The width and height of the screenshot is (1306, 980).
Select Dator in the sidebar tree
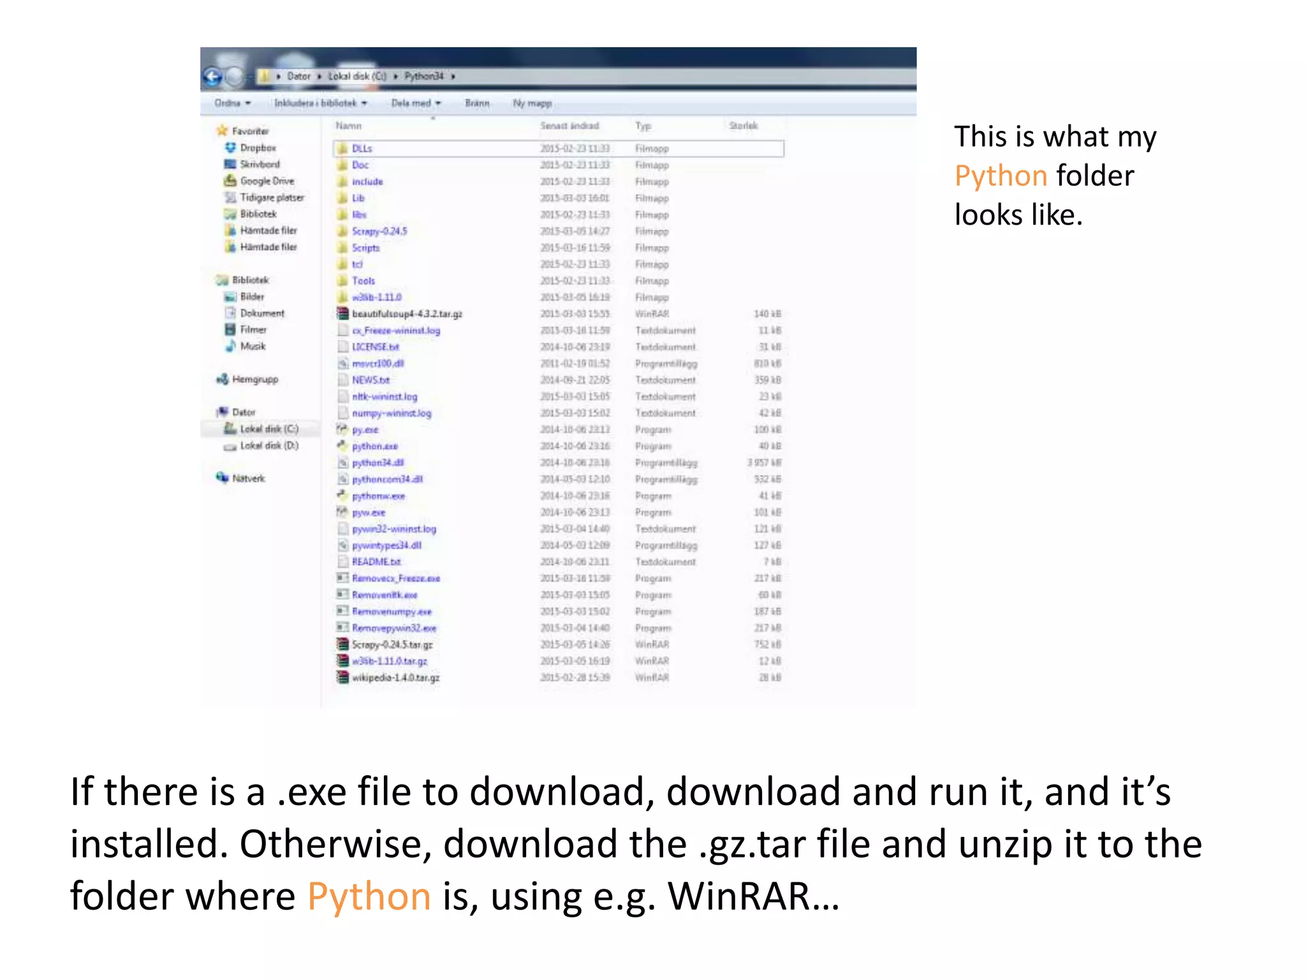236,412
